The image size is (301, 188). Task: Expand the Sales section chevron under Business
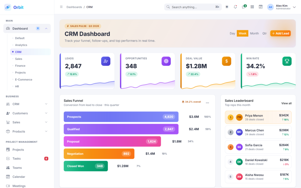point(46,122)
